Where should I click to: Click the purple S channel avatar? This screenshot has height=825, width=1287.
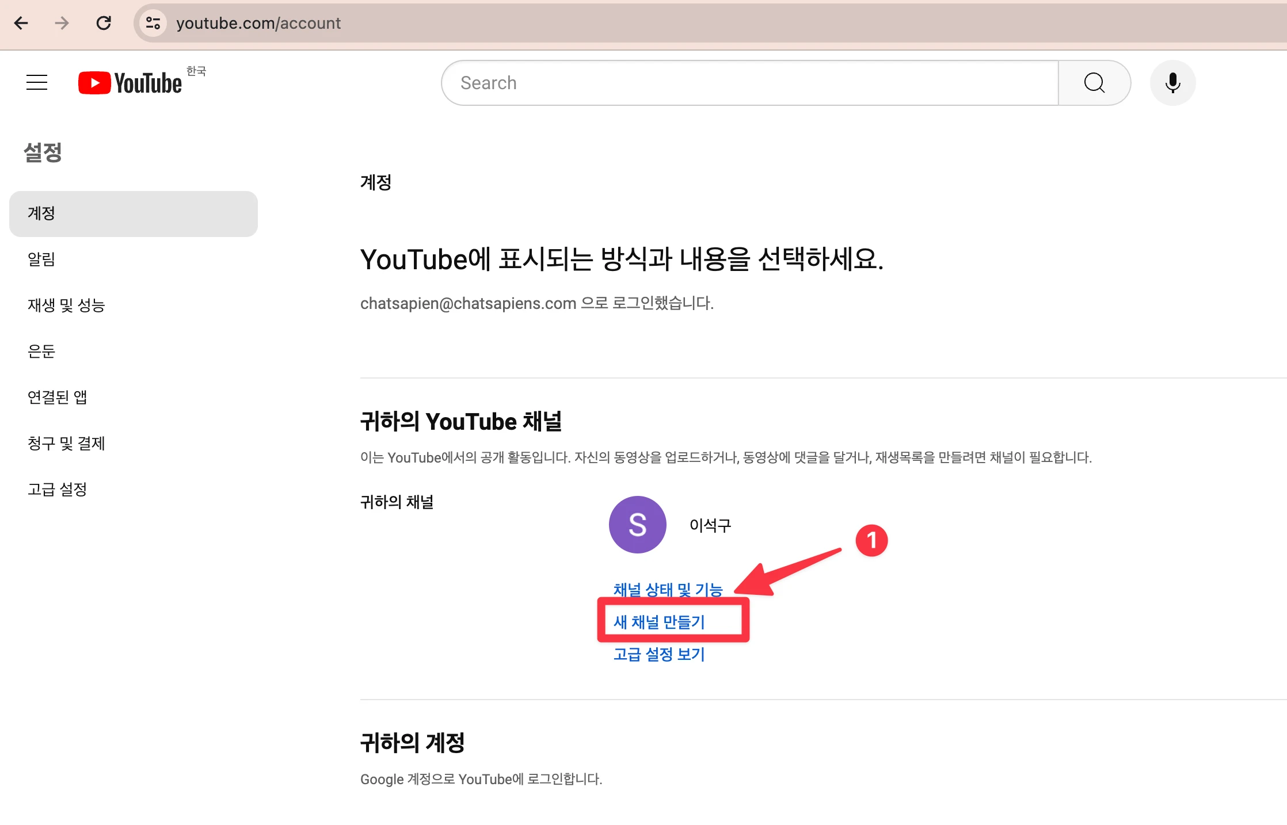pyautogui.click(x=637, y=525)
